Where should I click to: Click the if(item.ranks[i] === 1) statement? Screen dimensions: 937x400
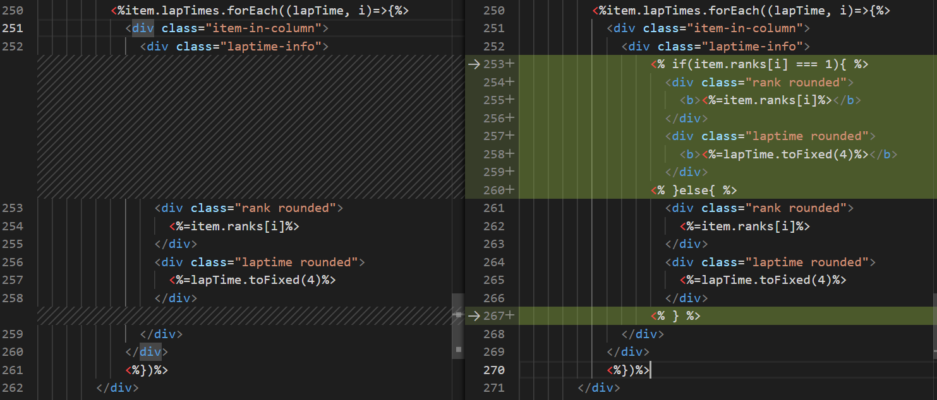[x=760, y=64]
